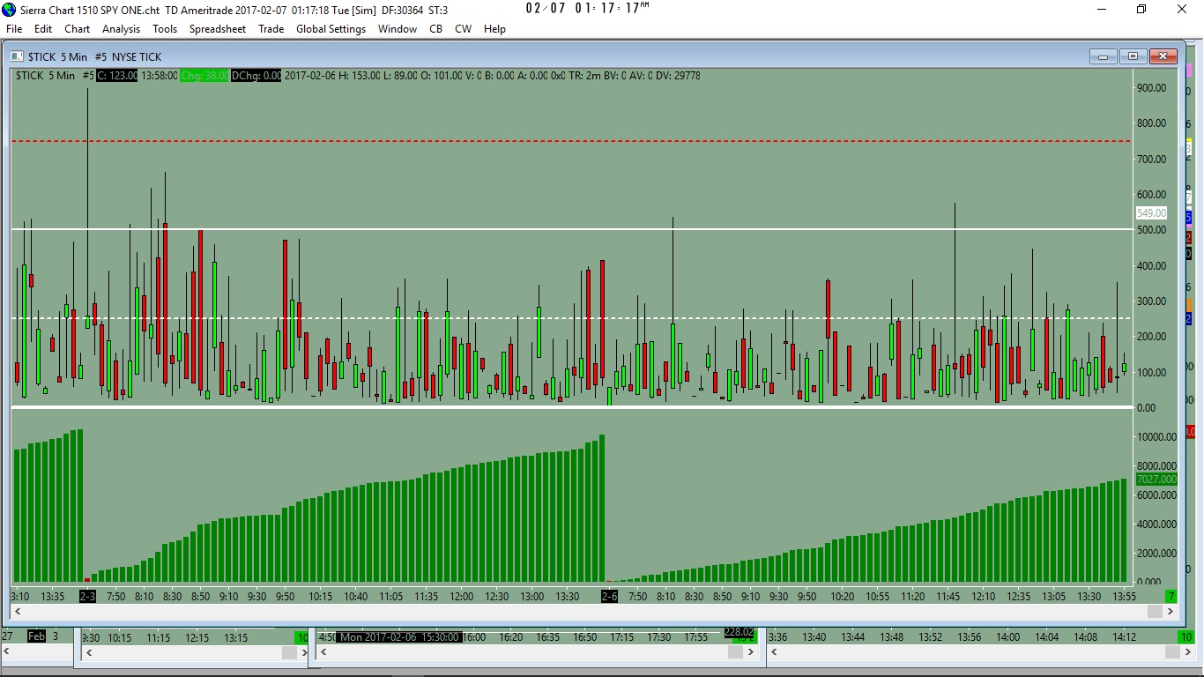Click the 7027.000 value label on scale

[1156, 480]
